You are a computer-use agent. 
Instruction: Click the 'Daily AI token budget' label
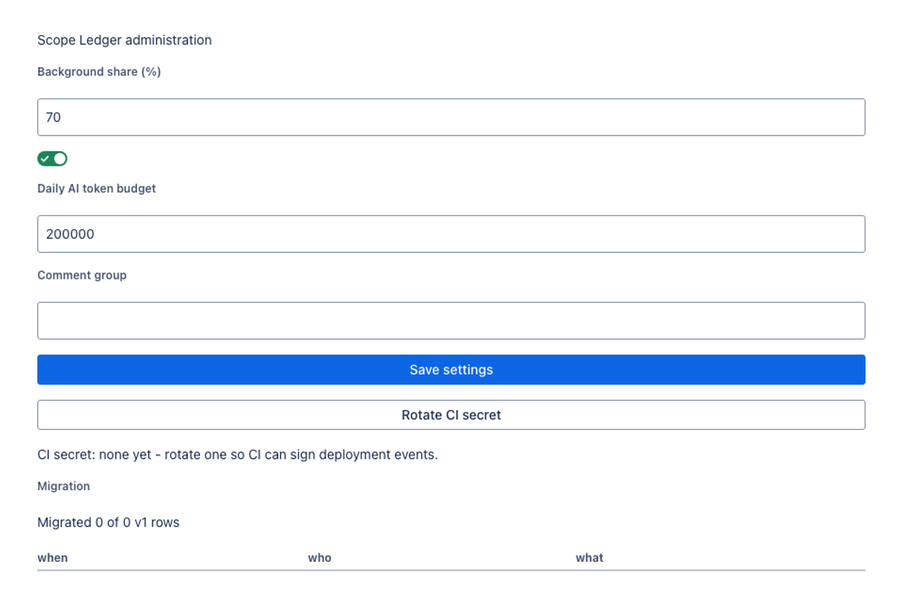pos(97,188)
